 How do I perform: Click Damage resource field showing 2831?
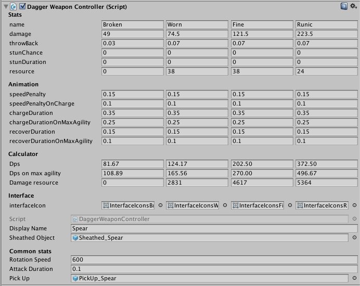[x=197, y=183]
